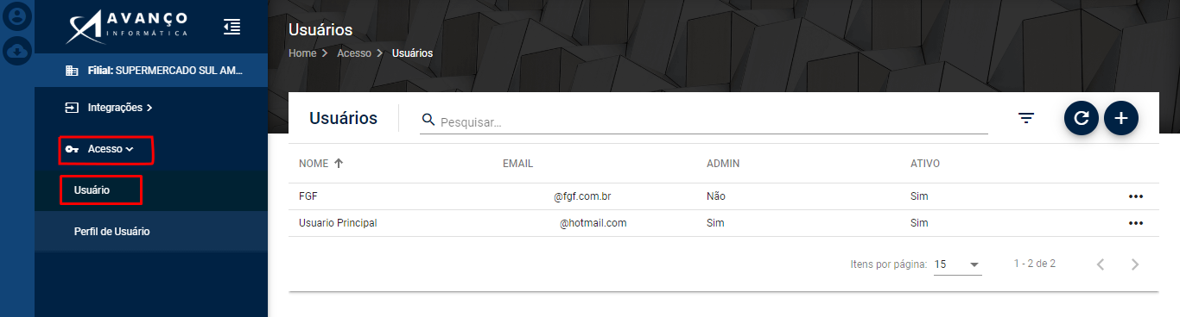
Task: Collapse the sidebar menu icon
Action: point(232,27)
